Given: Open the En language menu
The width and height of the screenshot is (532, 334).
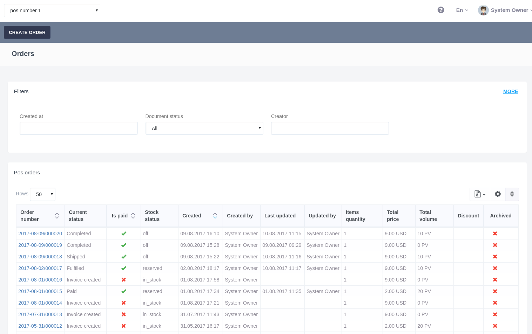Looking at the screenshot, I should [462, 10].
